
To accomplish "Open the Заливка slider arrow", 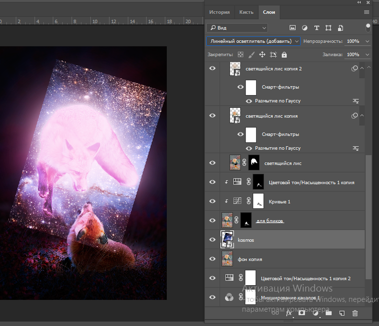I will (x=367, y=55).
